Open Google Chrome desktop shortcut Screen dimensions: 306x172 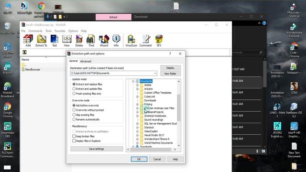pos(8,110)
